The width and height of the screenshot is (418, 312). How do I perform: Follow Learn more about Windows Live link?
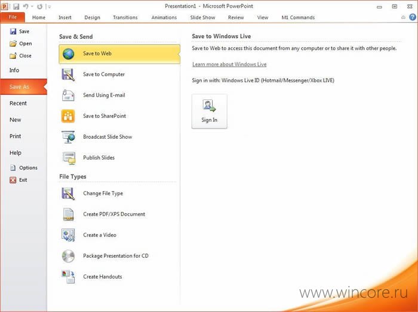(x=229, y=64)
